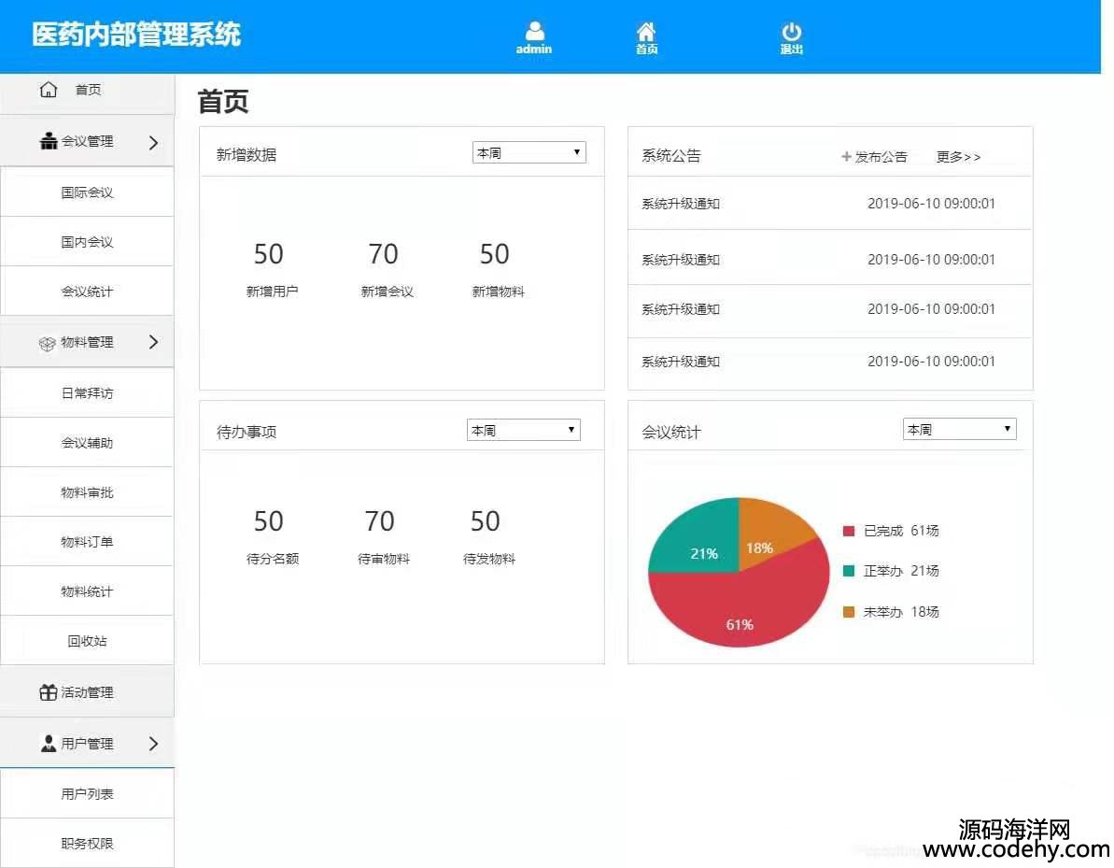Click the 新增物料 count of 50
The image size is (1114, 868).
tap(495, 254)
